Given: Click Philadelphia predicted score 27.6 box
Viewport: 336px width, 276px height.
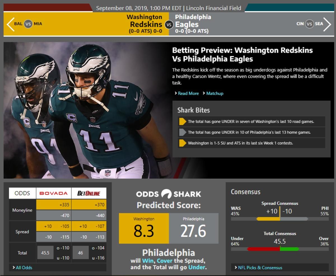Looking at the screenshot, I should pyautogui.click(x=193, y=228).
